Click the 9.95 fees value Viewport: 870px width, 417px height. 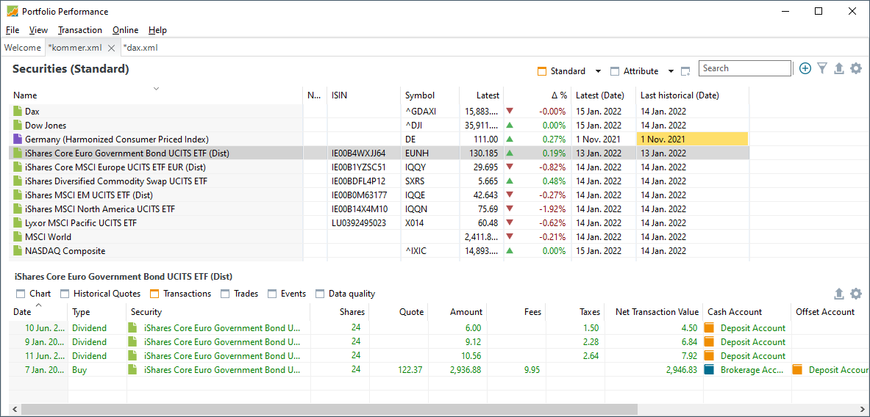[532, 369]
